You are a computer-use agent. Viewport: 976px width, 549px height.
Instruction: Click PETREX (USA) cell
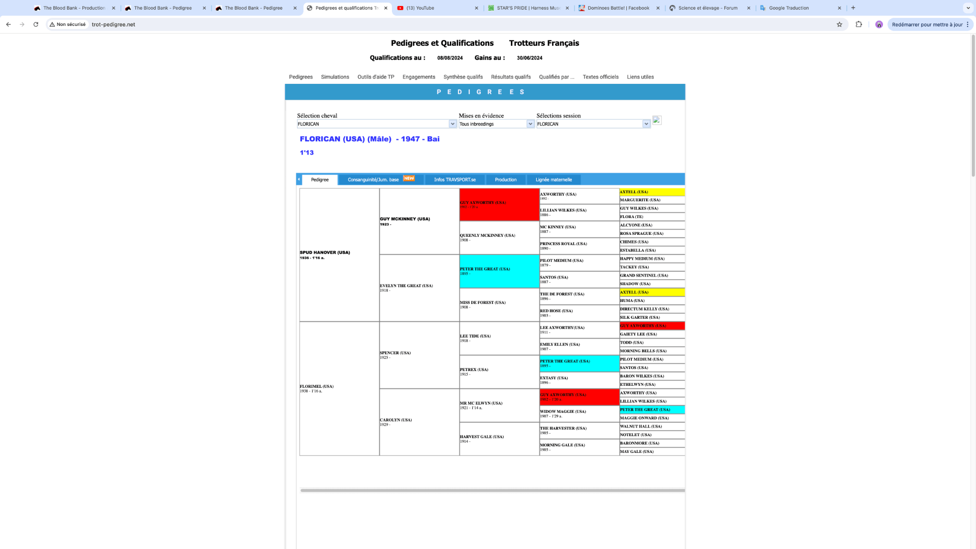tap(499, 372)
